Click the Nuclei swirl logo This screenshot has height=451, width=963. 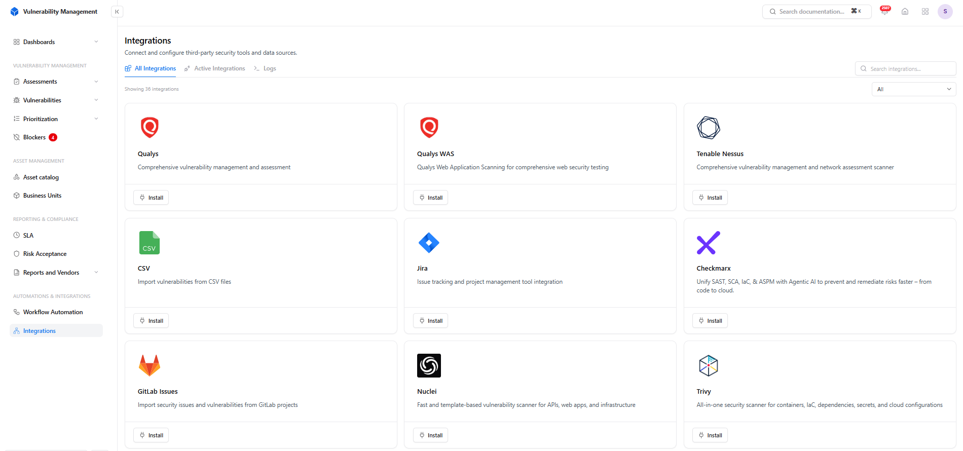429,365
